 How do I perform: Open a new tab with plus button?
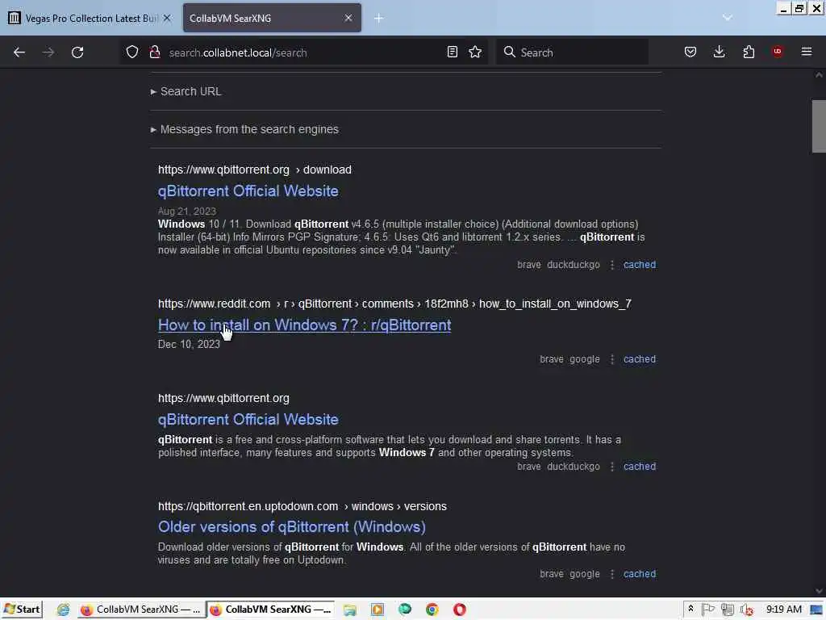pos(379,19)
